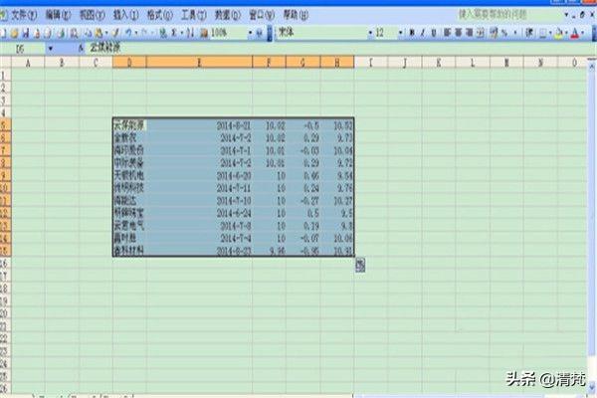Click the Paste Options smart tag below selection
Viewport: 597px width, 398px height.
(x=360, y=265)
